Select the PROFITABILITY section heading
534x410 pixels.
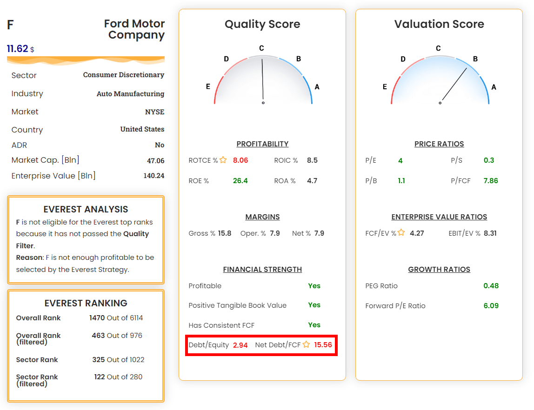pos(262,144)
